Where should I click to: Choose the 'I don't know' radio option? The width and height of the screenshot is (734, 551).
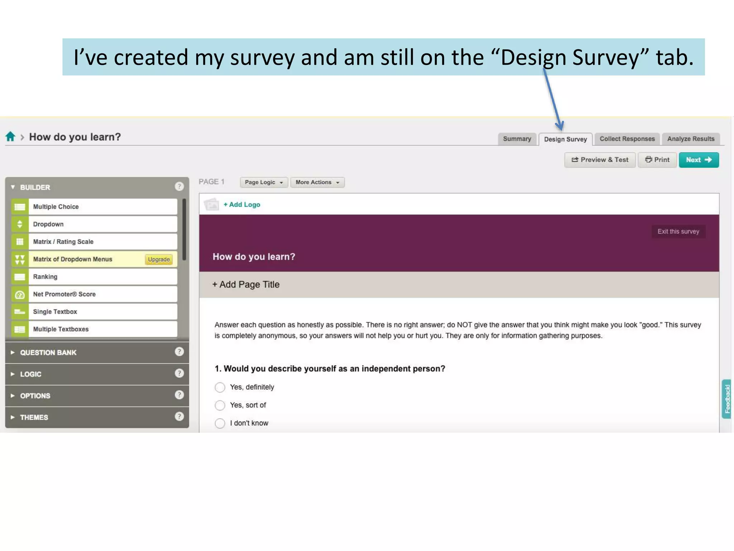tap(220, 423)
